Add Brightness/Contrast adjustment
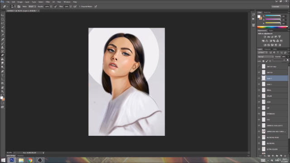This screenshot has height=163, width=290. pos(265,37)
